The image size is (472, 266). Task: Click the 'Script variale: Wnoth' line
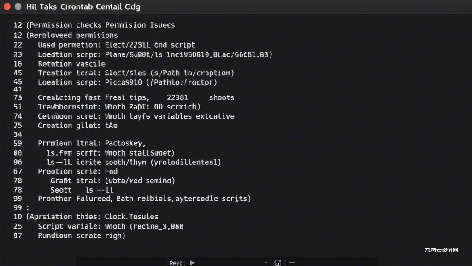111,226
